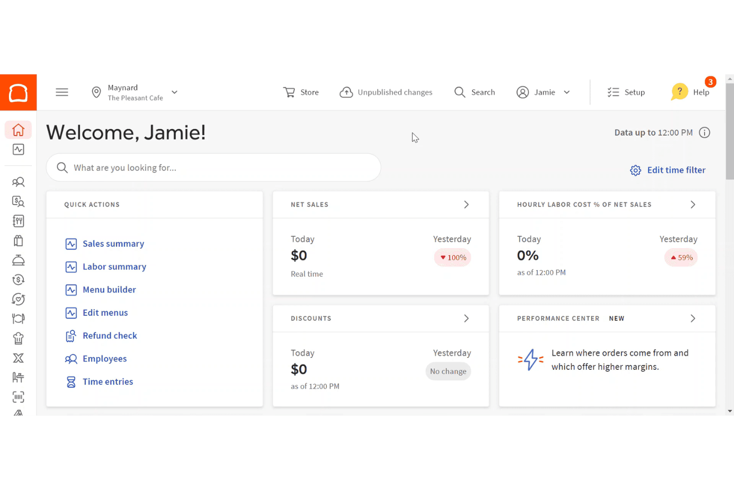734x490 pixels.
Task: Open the Labor summary quick action
Action: click(x=106, y=267)
